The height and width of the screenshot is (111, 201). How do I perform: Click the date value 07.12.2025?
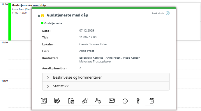coord(87,31)
